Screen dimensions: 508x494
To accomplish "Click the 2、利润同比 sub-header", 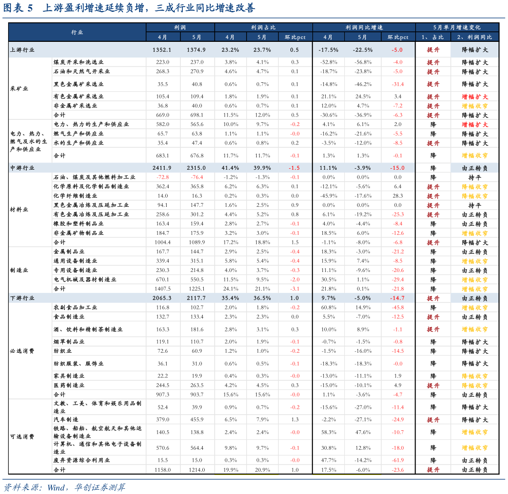I will [474, 37].
